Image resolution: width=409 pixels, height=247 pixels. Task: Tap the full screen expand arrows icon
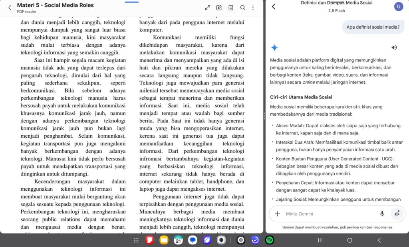pos(207,8)
